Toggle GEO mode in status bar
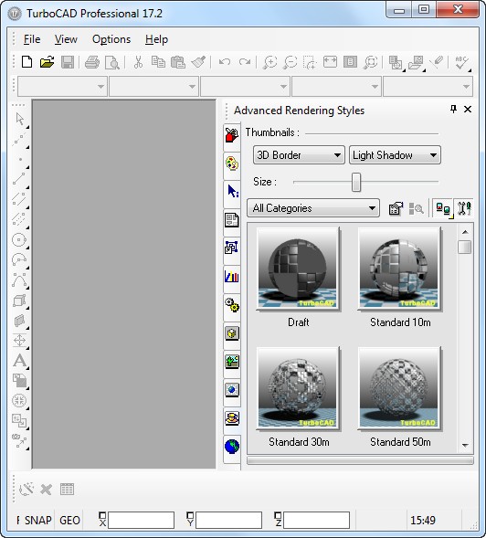The height and width of the screenshot is (538, 486). click(x=69, y=520)
